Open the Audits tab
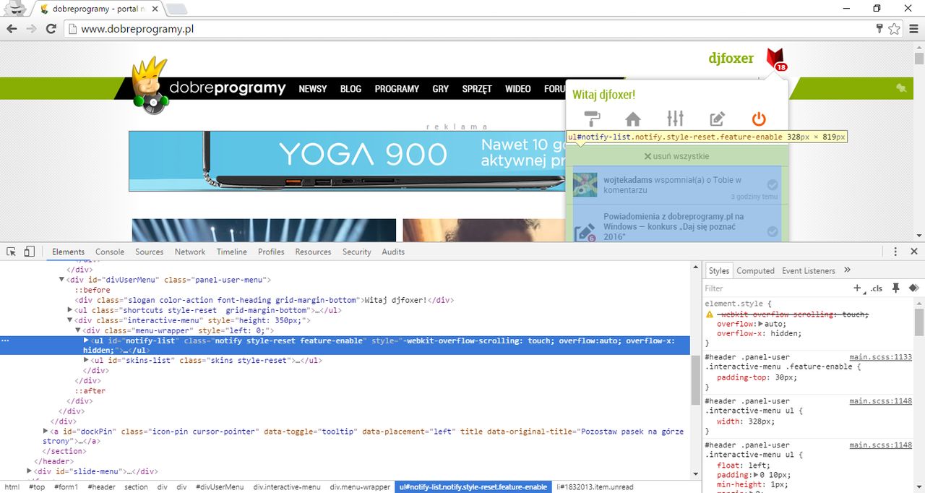The image size is (925, 493). tap(393, 252)
